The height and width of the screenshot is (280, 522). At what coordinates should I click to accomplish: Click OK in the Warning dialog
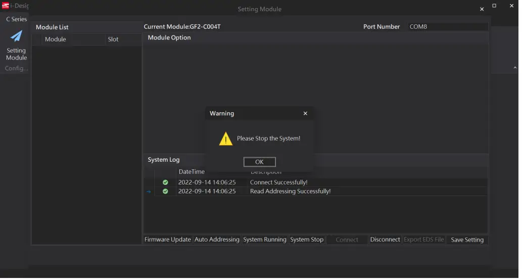[259, 162]
